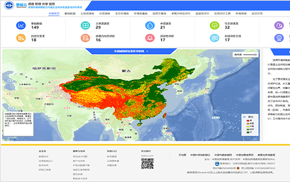Screen dimensions: 290x182
Task: Expand the map title dropdown arrow
Action: 147,51
